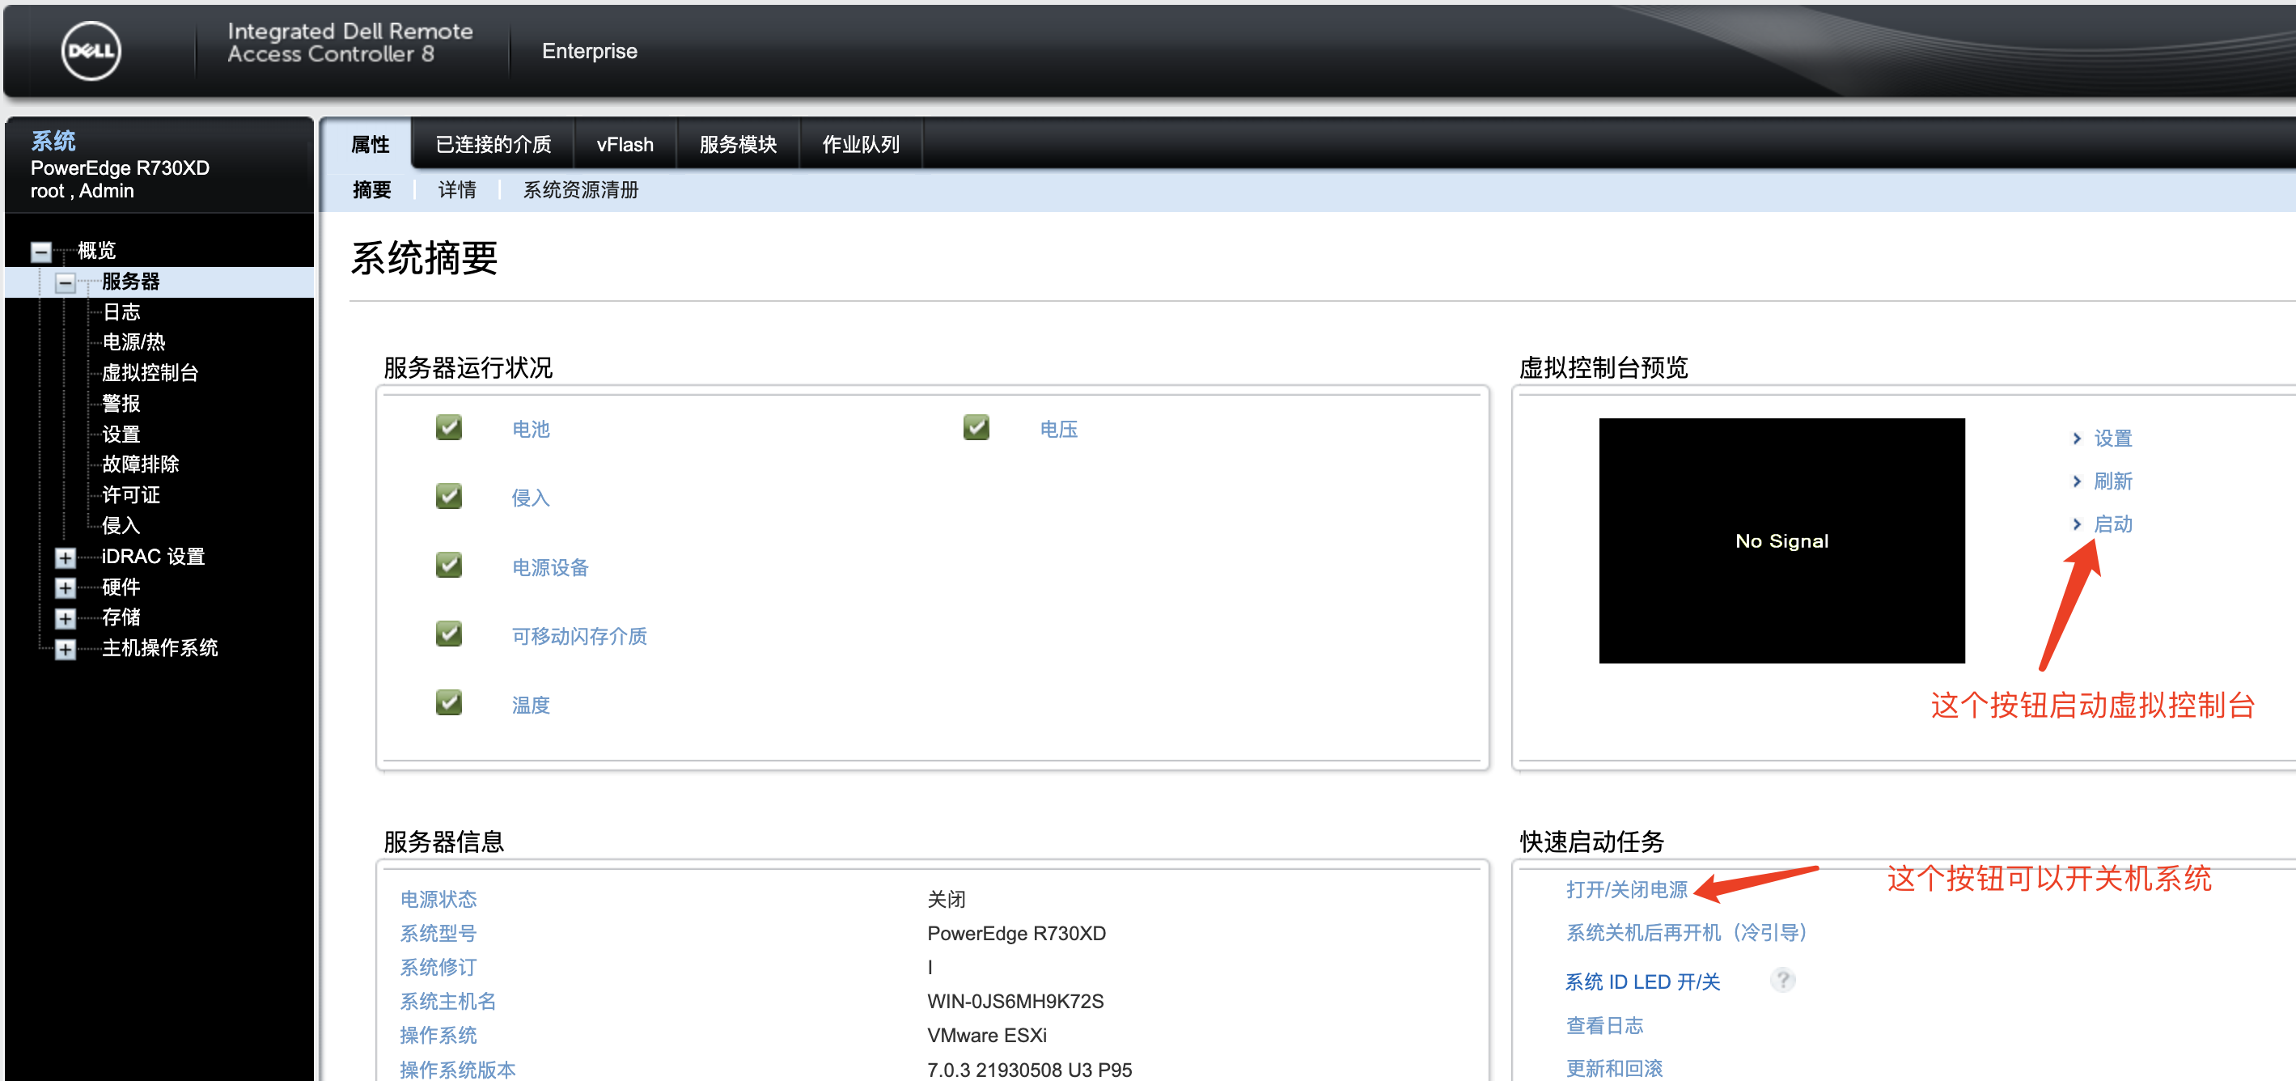The image size is (2296, 1081).
Task: Click the 可移动闪存介质 health link
Action: click(x=579, y=636)
